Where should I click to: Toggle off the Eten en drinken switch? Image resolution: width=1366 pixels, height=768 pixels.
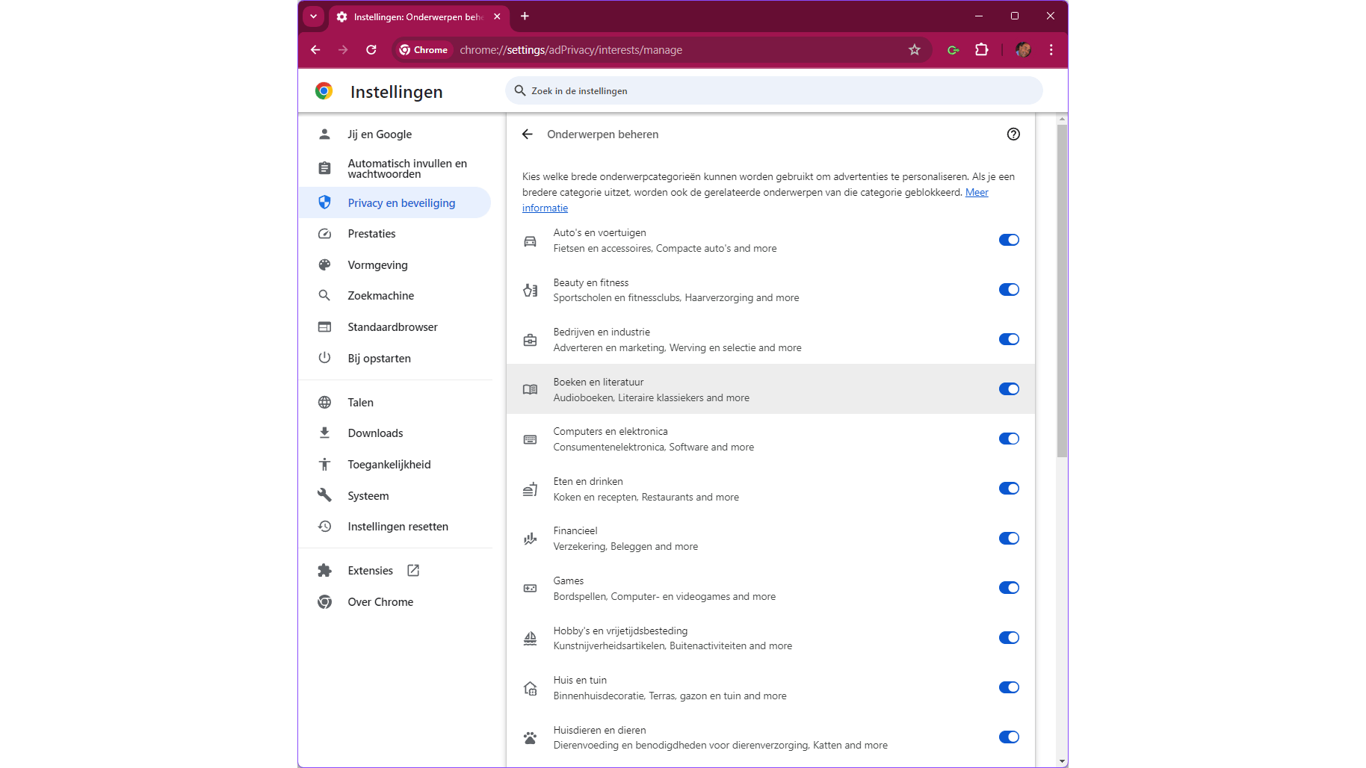1009,489
